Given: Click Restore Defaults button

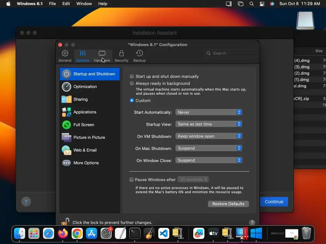Looking at the screenshot, I should [x=228, y=204].
